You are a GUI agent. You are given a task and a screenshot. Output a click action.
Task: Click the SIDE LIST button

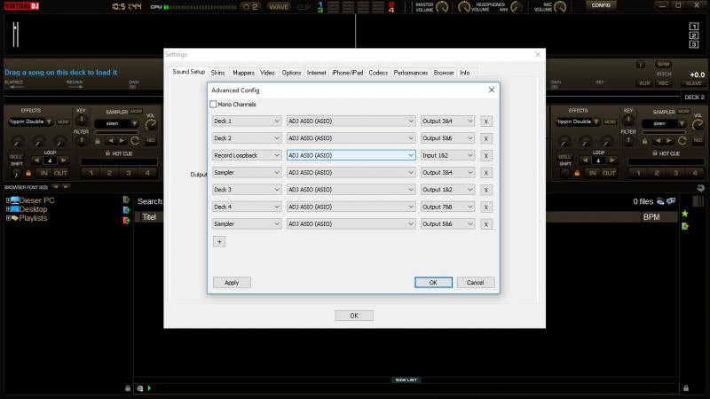pyautogui.click(x=406, y=380)
